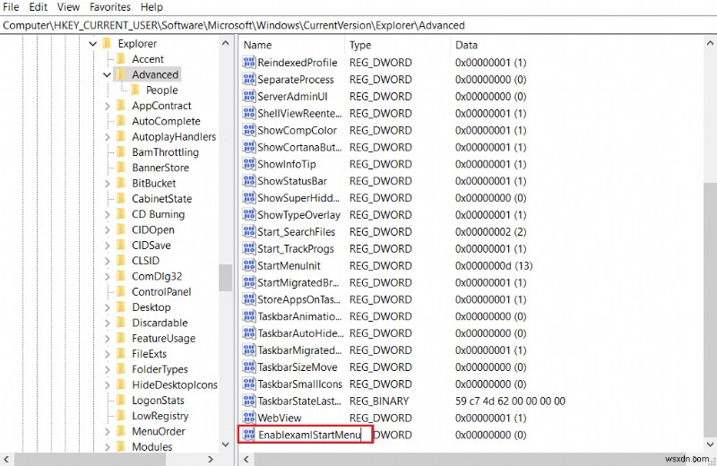Image resolution: width=717 pixels, height=466 pixels.
Task: Expand the AutoplayHandlers key
Action: coord(107,137)
